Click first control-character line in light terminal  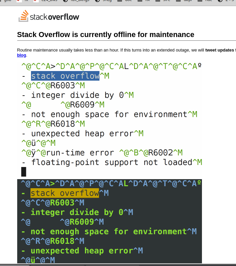(112, 66)
